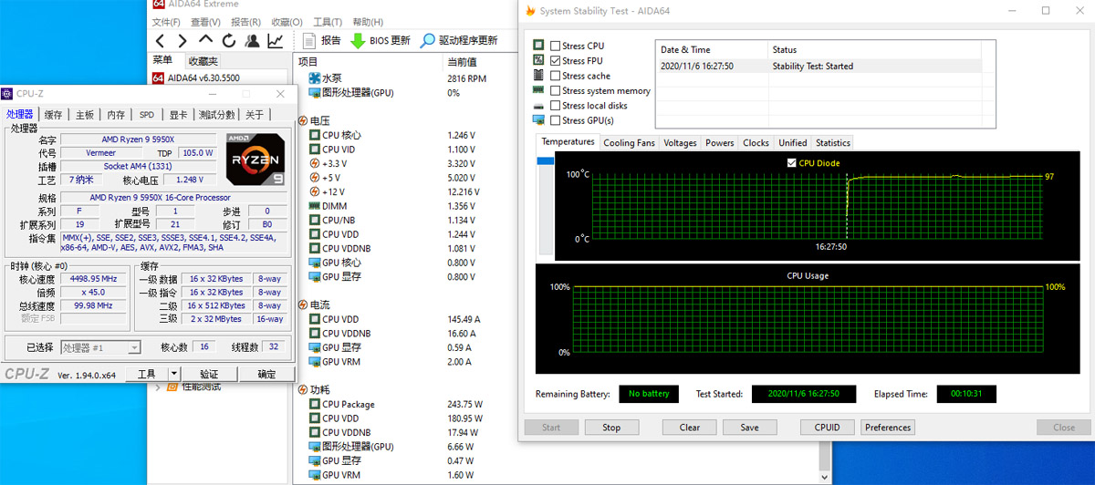The image size is (1095, 485).
Task: Click Stress local disks drive icon
Action: (539, 106)
